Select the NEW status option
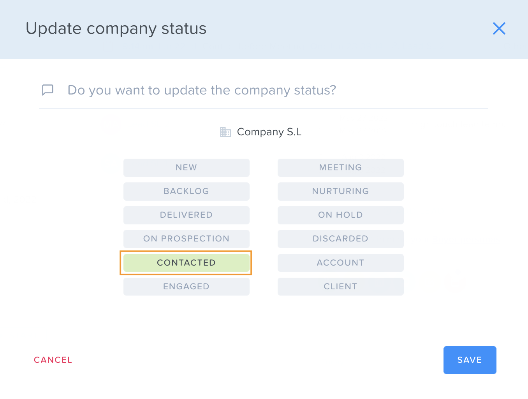The image size is (528, 399). coord(187,168)
